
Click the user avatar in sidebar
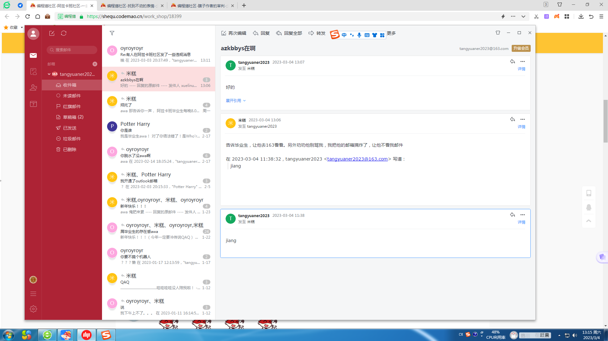point(33,34)
